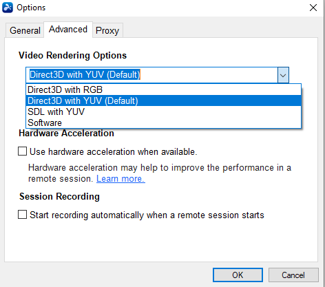Image resolution: width=325 pixels, height=287 pixels.
Task: Select the Advanced tab
Action: point(68,30)
